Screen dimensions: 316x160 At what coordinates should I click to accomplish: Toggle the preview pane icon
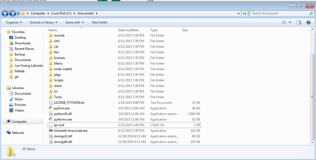tap(299, 22)
